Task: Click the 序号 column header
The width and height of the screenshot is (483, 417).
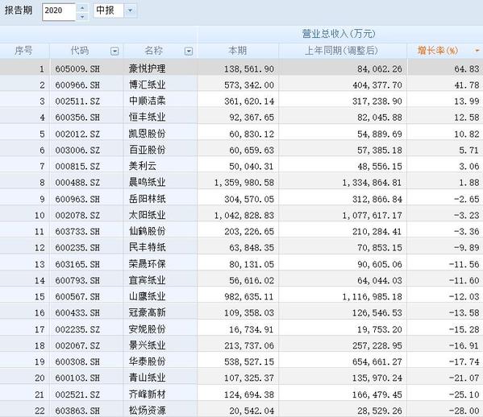Action: (x=24, y=51)
